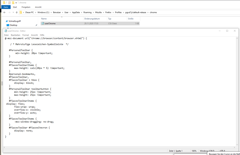Click the Explorer forward arrow

coord(9,12)
